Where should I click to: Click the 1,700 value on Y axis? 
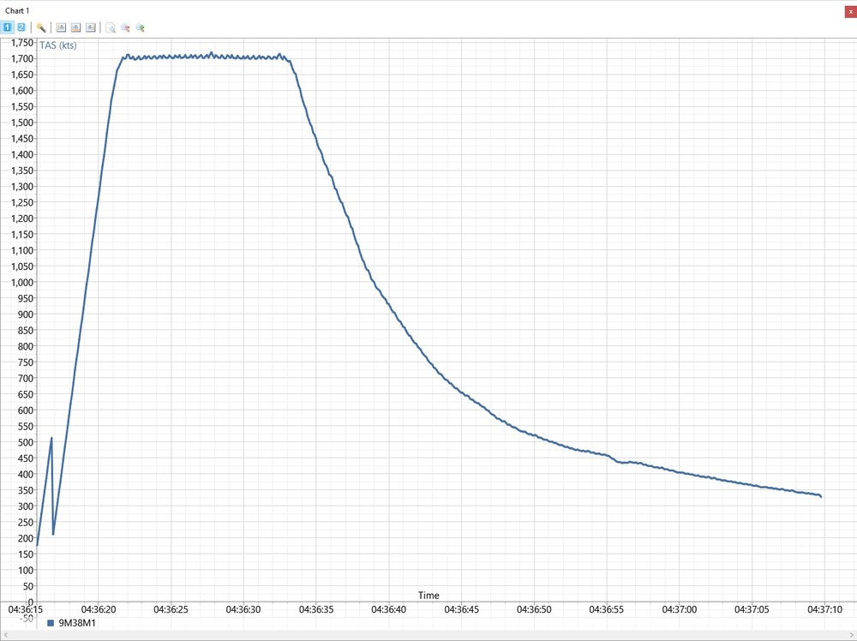click(22, 58)
